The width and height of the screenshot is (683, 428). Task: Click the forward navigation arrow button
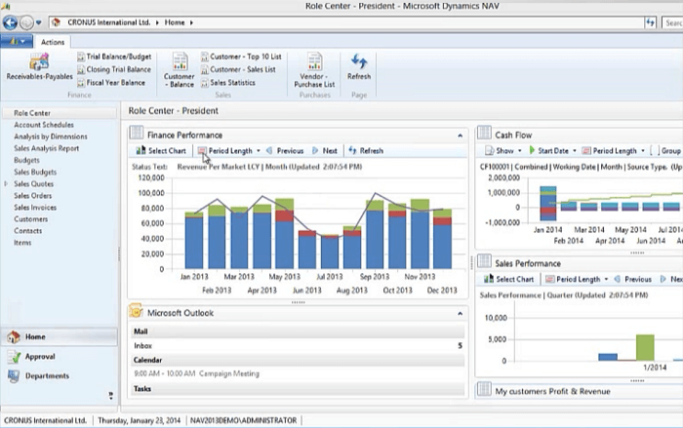26,22
